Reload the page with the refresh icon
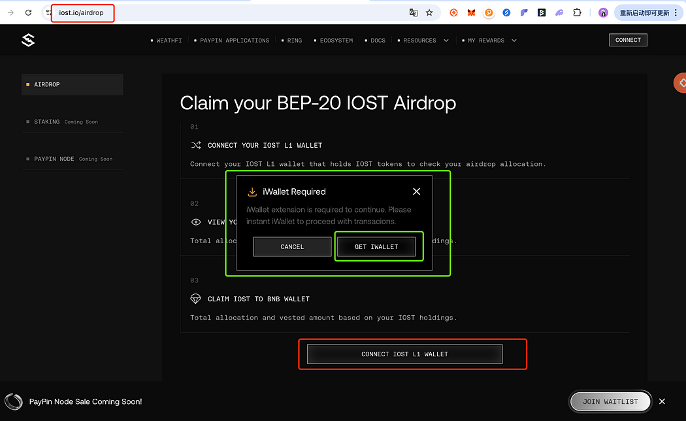This screenshot has width=686, height=421. (29, 12)
